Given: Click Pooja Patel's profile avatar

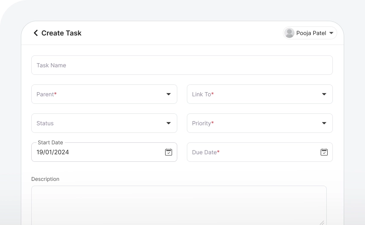Looking at the screenshot, I should pyautogui.click(x=289, y=33).
